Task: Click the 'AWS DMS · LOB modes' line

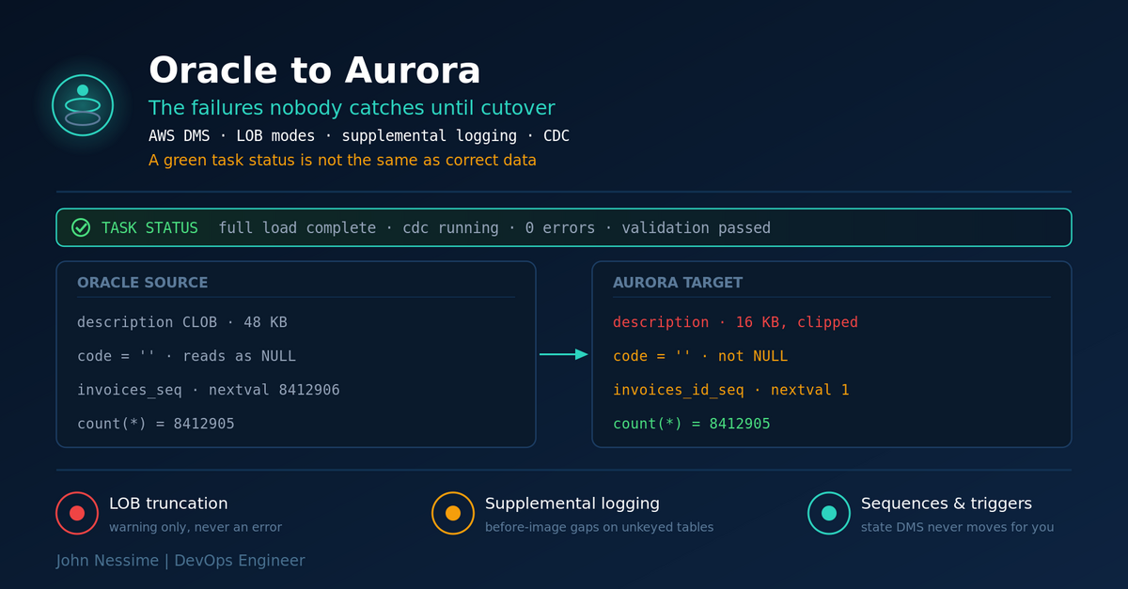Action: click(x=359, y=136)
